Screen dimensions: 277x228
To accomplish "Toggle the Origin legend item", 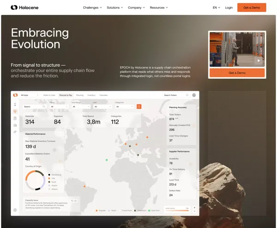I will click(x=112, y=210).
